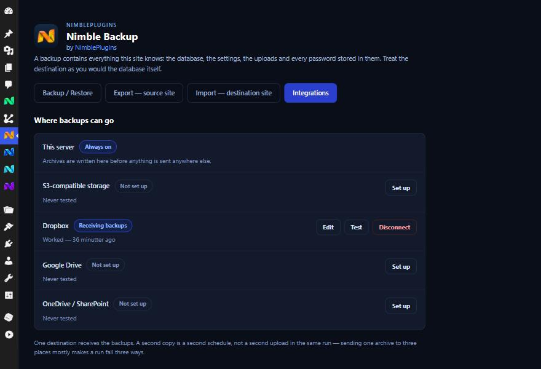Open the Media library icon

point(9,51)
